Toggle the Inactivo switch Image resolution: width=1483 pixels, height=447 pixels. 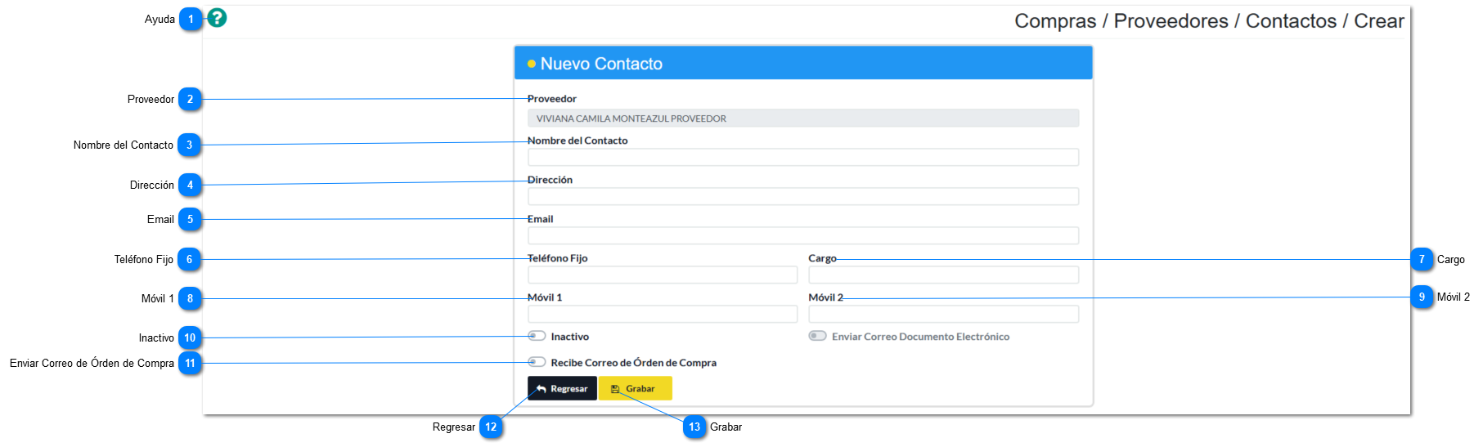click(x=537, y=336)
